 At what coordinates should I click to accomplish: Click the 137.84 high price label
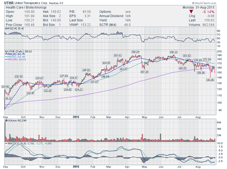(x=64, y=76)
